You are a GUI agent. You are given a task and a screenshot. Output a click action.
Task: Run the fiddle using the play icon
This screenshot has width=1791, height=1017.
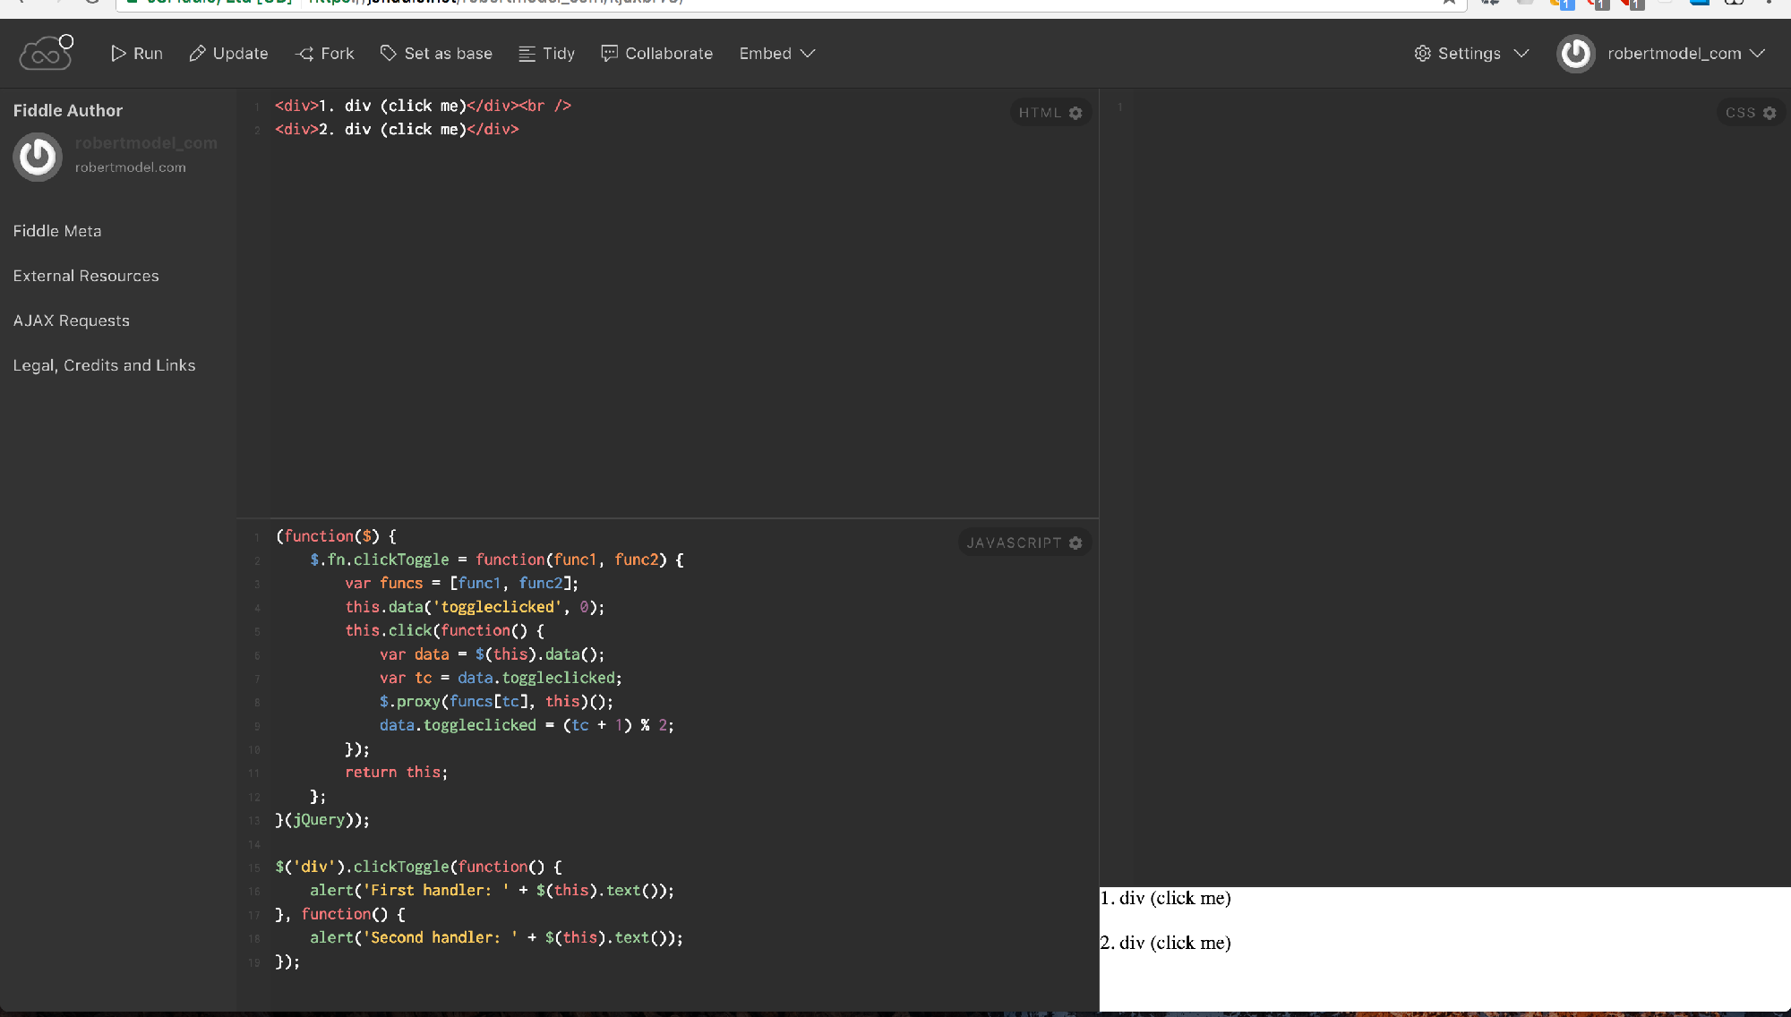click(x=117, y=53)
